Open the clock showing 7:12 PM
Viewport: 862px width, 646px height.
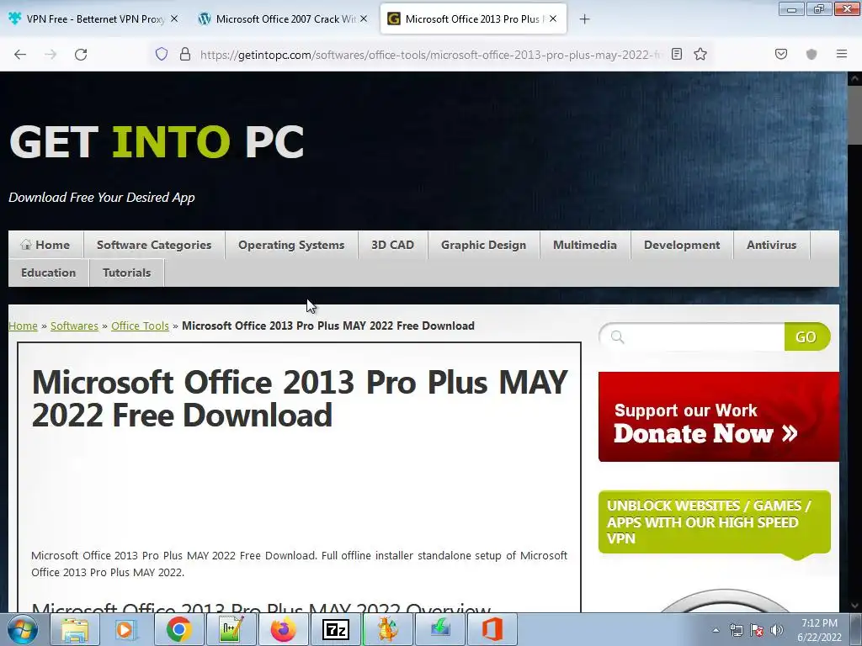pyautogui.click(x=819, y=630)
